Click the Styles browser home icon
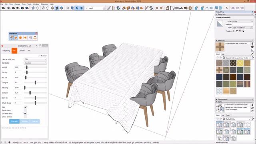Viewport: 256px width, 144px height. point(224,119)
